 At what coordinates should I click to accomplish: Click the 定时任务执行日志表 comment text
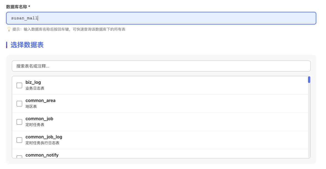(x=42, y=143)
